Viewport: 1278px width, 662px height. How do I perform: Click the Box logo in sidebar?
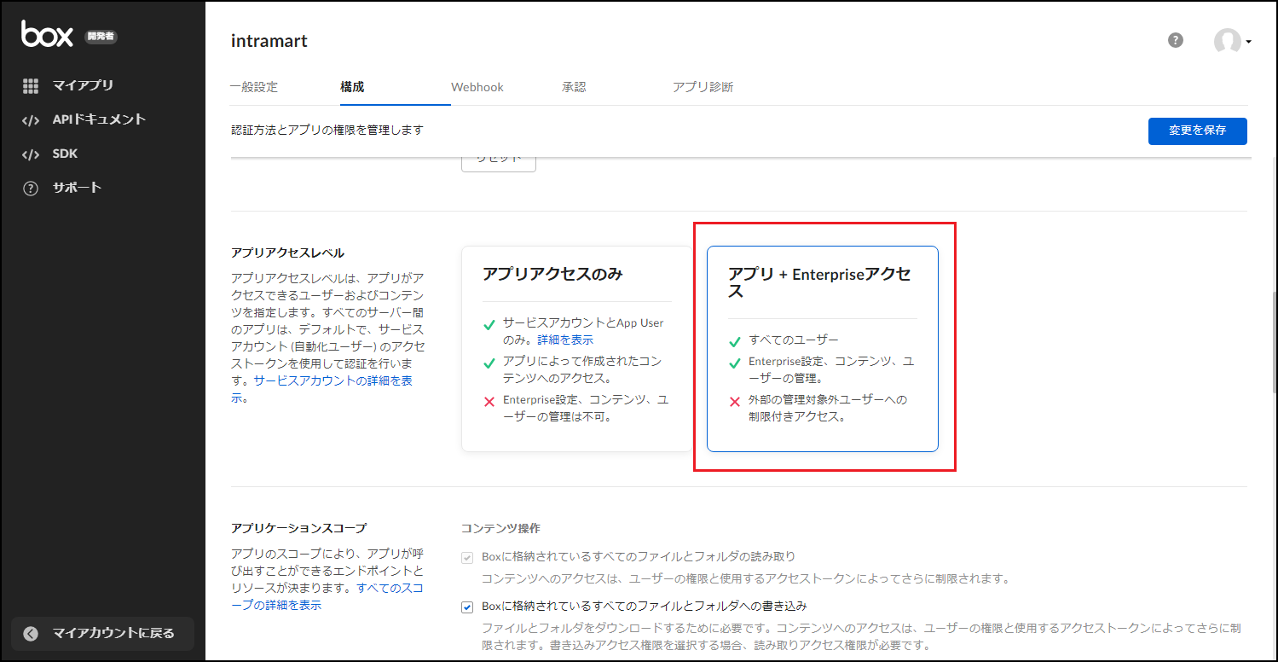click(47, 34)
